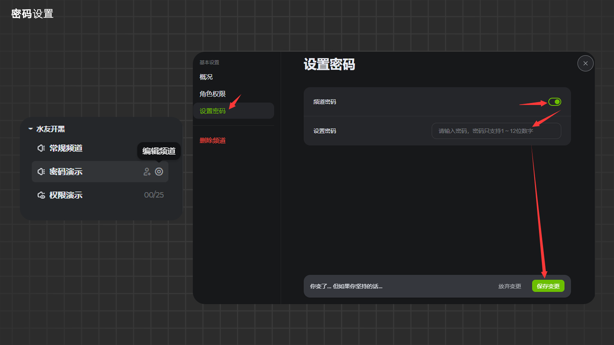This screenshot has height=345, width=614.
Task: Collapse the 水友开黑 channel group
Action: [31, 129]
